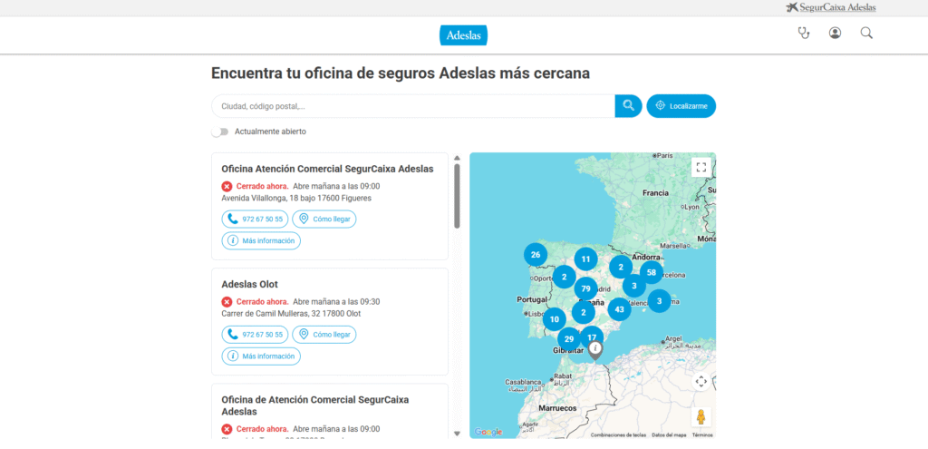The height and width of the screenshot is (449, 928).
Task: Open the stethoscope medical directory icon
Action: (x=803, y=34)
